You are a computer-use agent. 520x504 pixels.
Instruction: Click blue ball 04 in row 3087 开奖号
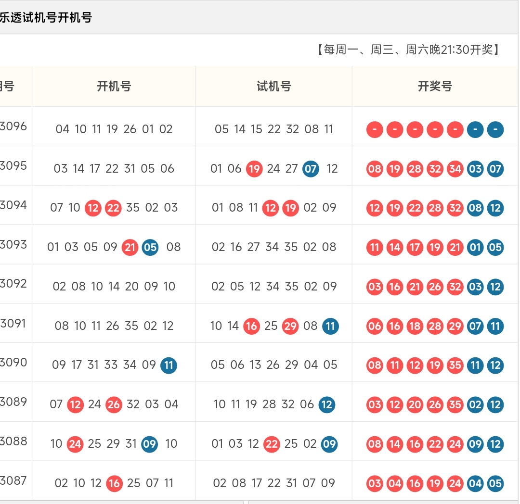(475, 483)
